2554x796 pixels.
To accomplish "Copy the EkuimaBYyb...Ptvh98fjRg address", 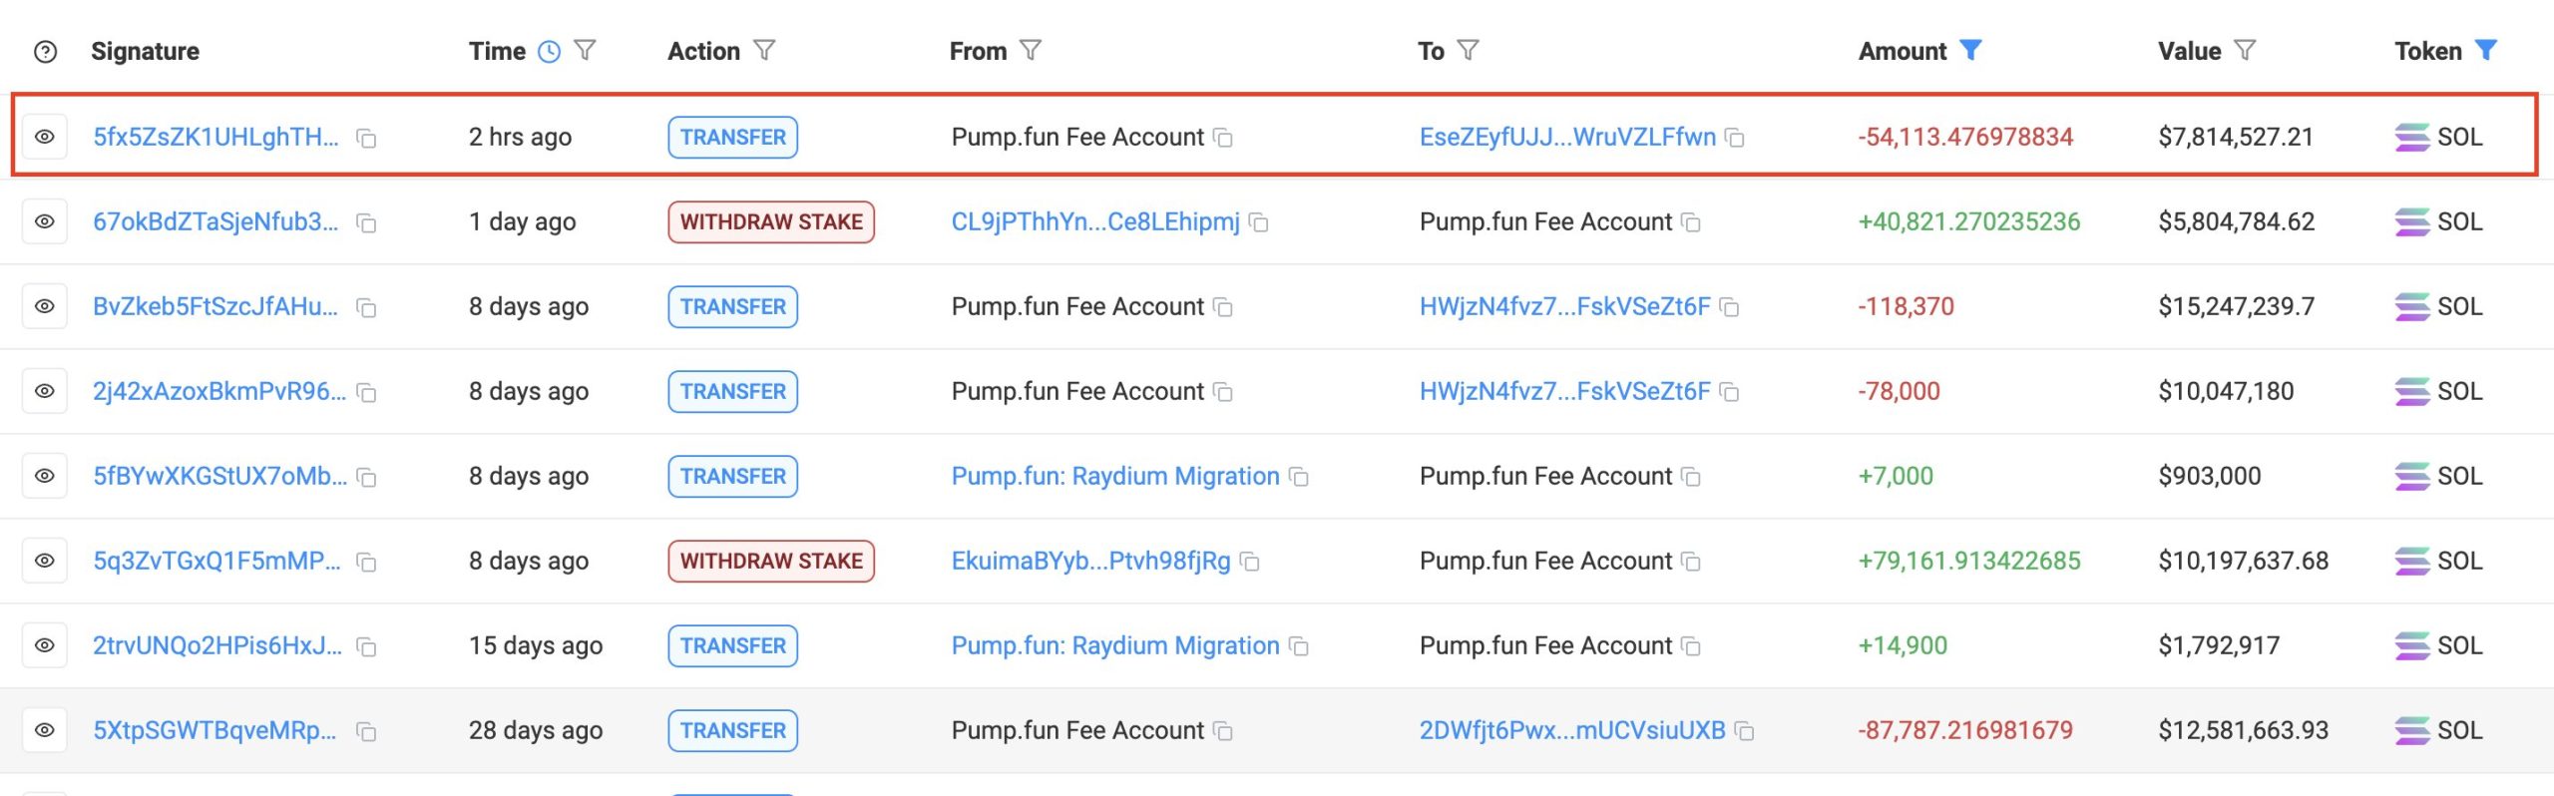I will pos(1249,563).
